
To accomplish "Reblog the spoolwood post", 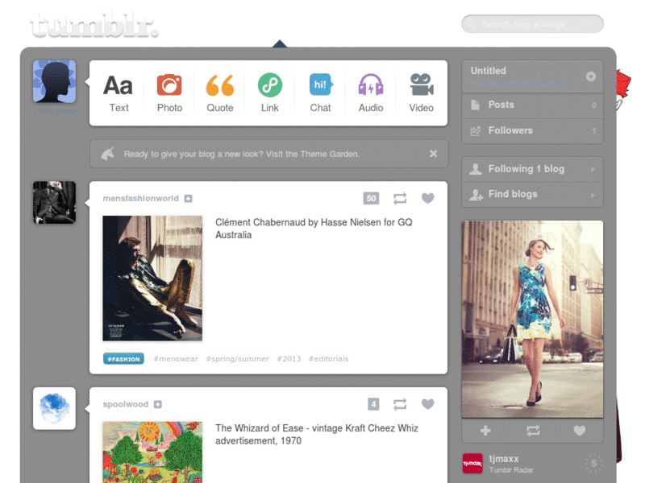I will pyautogui.click(x=400, y=405).
